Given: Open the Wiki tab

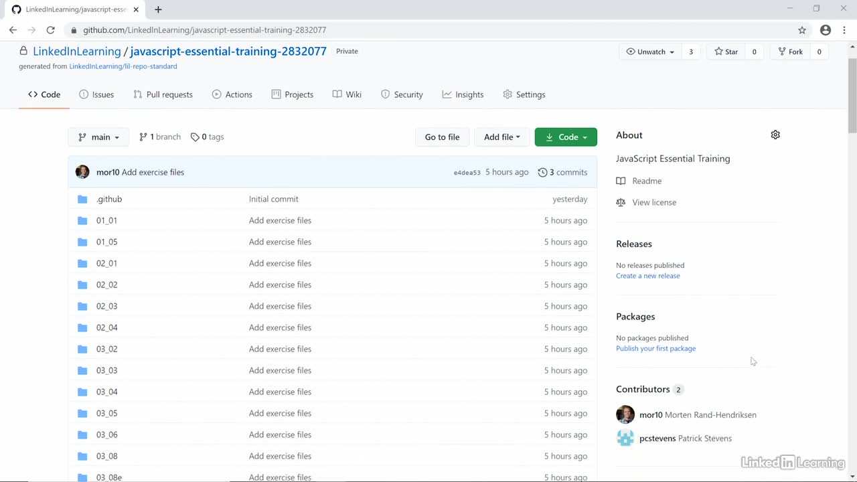Looking at the screenshot, I should point(347,94).
